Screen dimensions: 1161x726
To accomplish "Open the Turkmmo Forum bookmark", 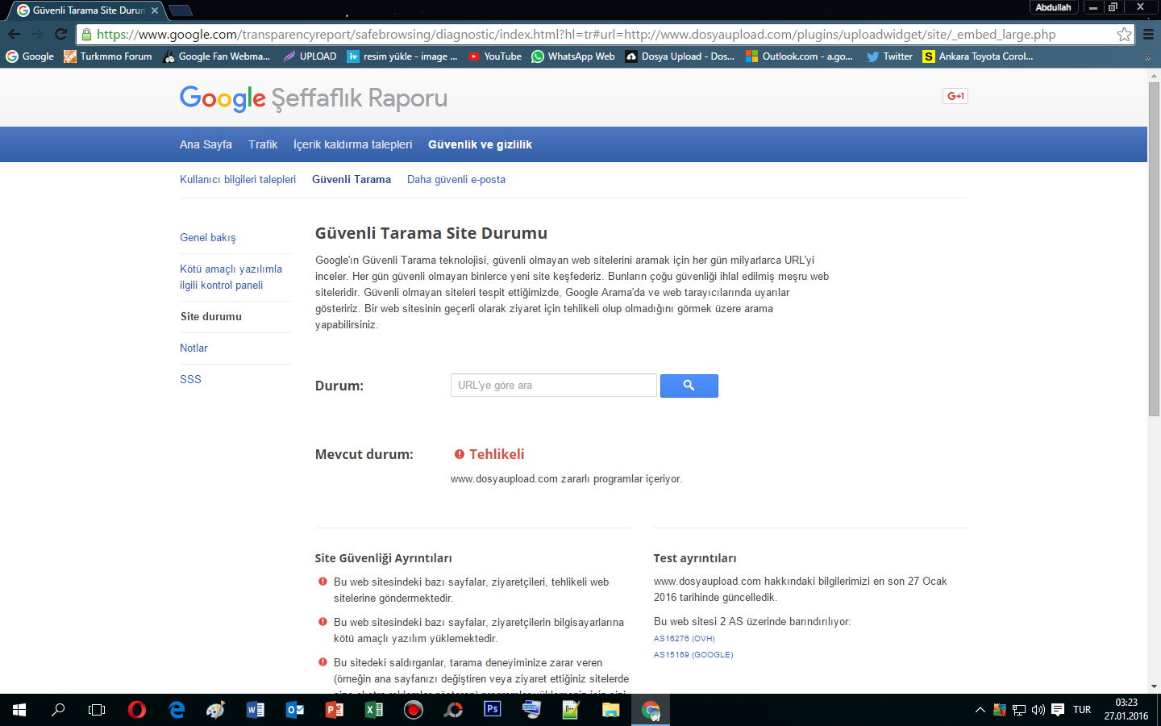I will point(108,56).
